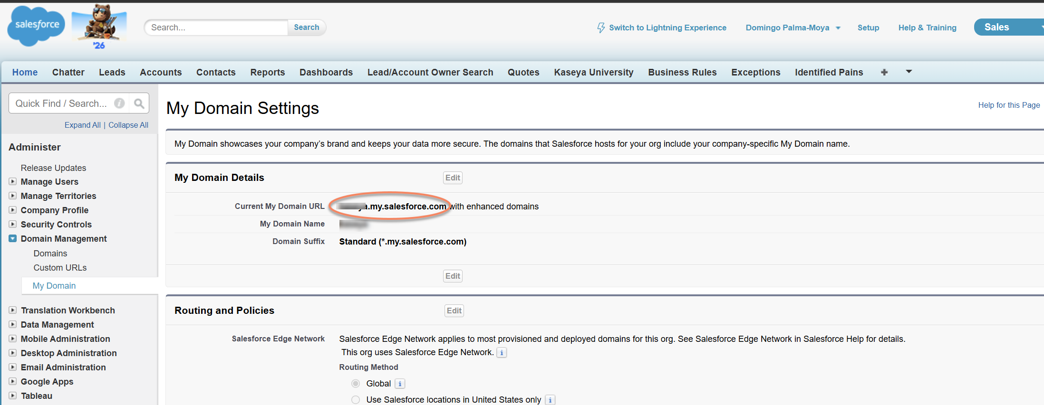The image size is (1044, 405).
Task: Click the Standard (*.my.salesforce.com) domain suffix text
Action: (x=403, y=241)
